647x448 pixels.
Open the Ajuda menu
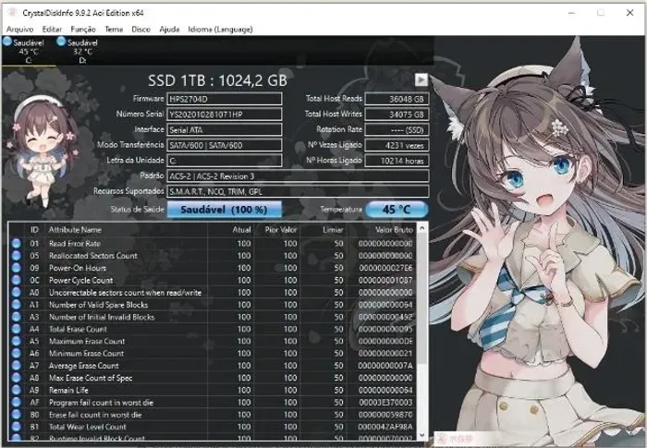pyautogui.click(x=169, y=30)
